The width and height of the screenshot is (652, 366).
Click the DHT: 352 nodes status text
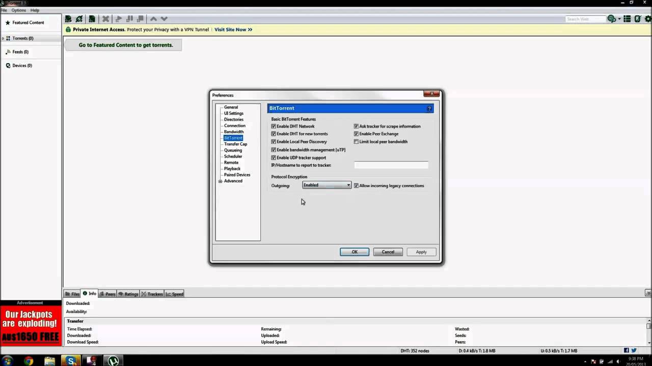[415, 351]
